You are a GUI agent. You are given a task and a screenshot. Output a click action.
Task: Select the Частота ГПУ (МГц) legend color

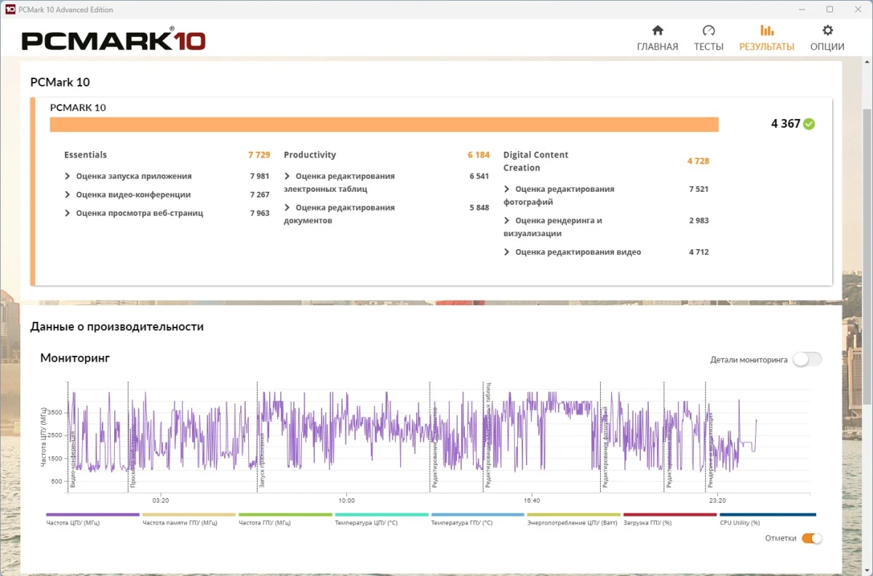click(x=285, y=514)
